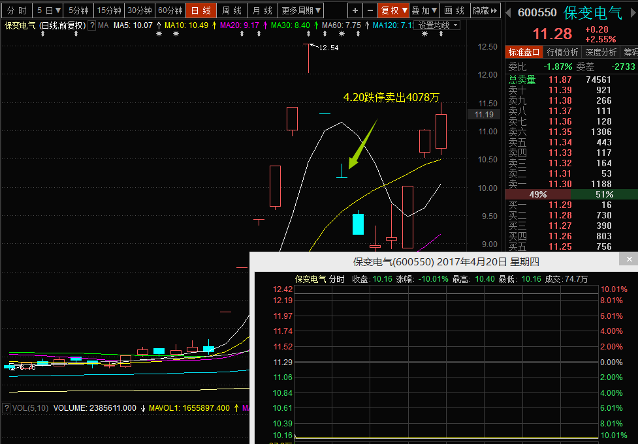Screen dimensions: 638x444
Task: Click the 4.20跌停卖出4078万 annotation text
Action: (x=391, y=97)
